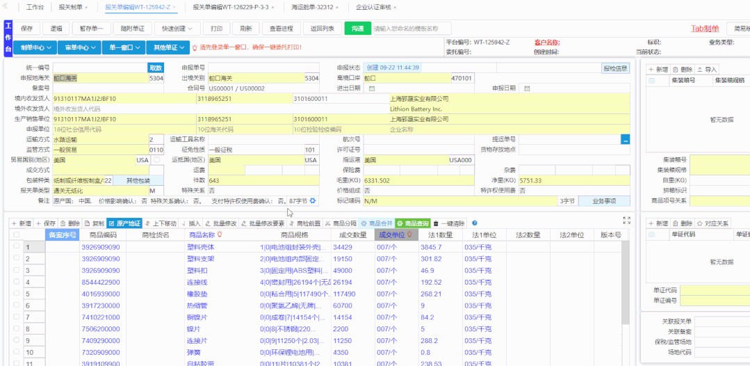Click 对应关系 in the documents panel
Image resolution: width=750 pixels, height=366 pixels.
[x=712, y=224]
